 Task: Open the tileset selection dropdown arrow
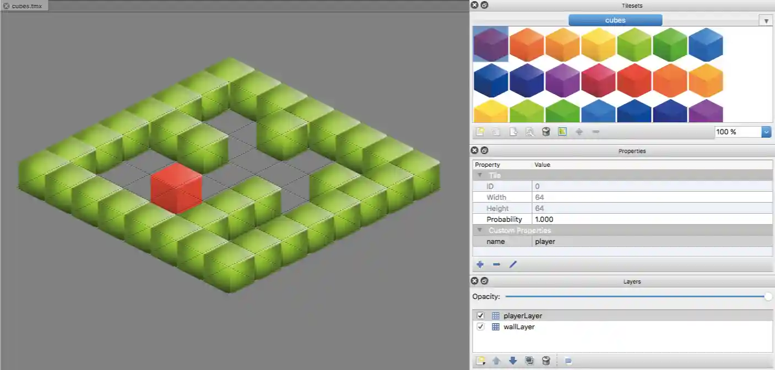[766, 20]
